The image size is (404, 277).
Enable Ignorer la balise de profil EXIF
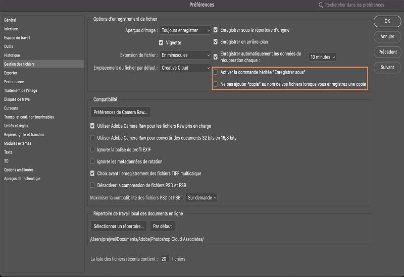(92, 149)
